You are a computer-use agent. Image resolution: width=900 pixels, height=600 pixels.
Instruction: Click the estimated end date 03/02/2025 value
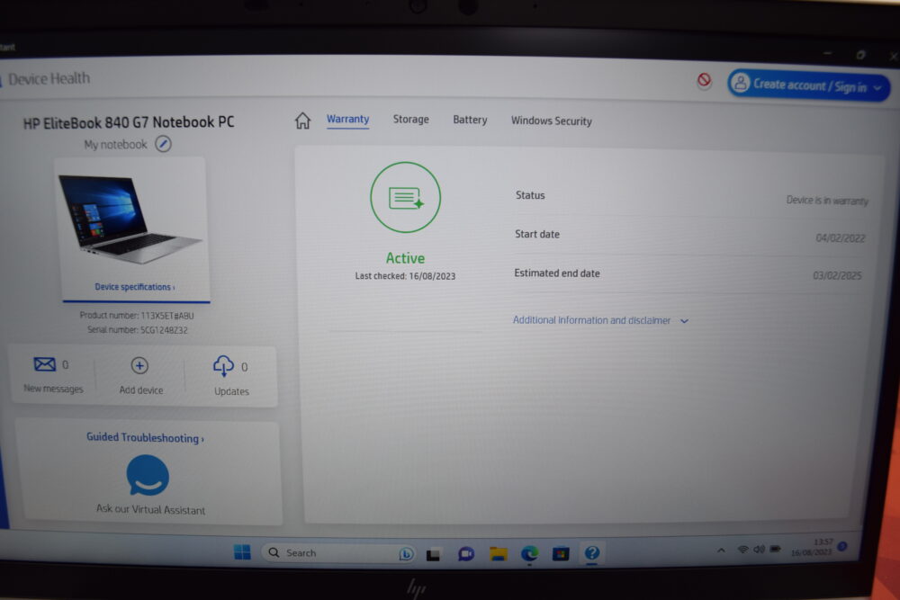(x=837, y=275)
